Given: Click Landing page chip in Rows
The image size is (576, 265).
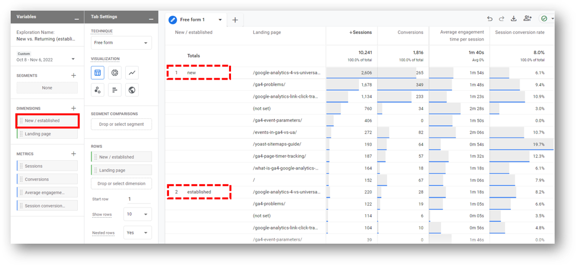Looking at the screenshot, I should point(121,170).
